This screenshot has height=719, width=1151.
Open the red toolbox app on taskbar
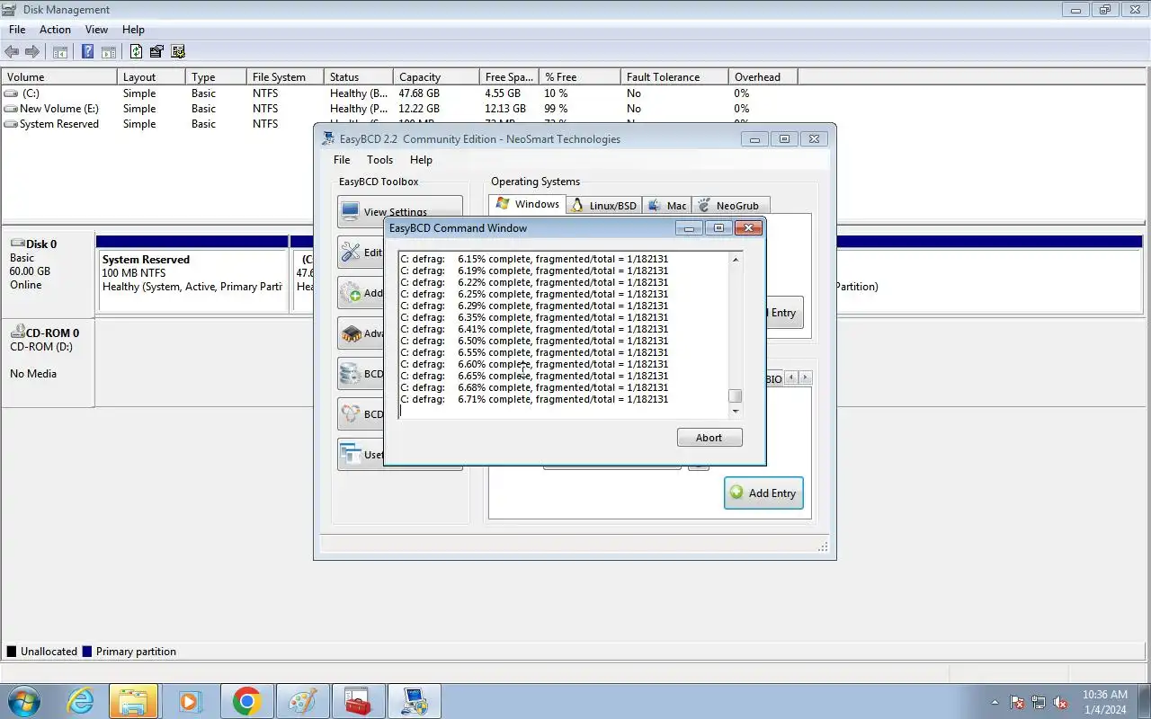[x=358, y=701]
